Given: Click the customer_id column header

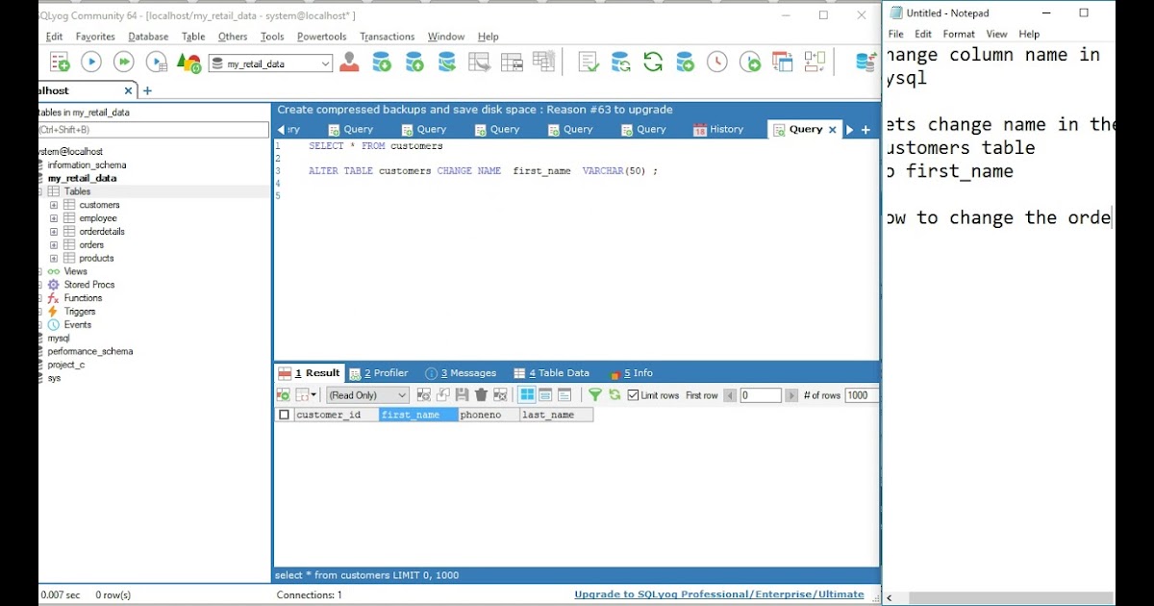Looking at the screenshot, I should (336, 416).
